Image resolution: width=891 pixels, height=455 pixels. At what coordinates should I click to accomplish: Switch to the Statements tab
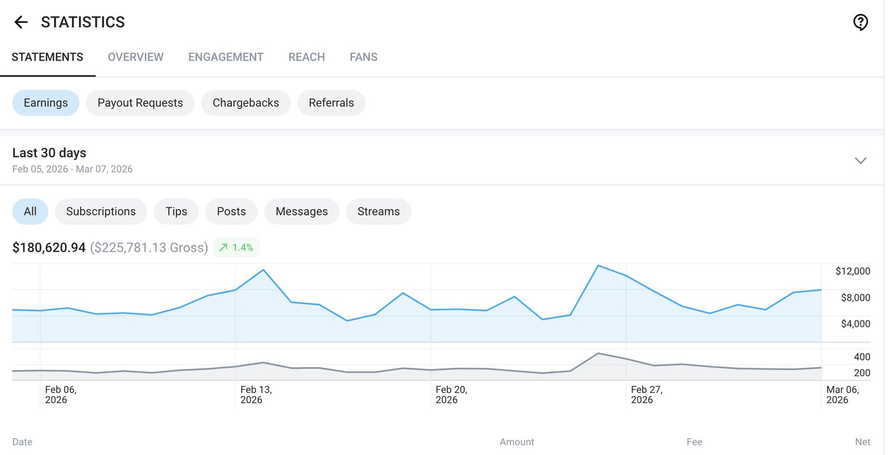pos(47,57)
